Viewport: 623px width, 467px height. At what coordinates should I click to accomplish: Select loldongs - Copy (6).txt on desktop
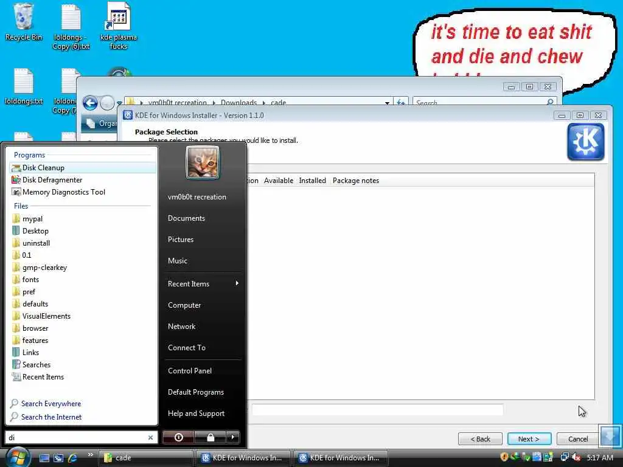coord(71,27)
